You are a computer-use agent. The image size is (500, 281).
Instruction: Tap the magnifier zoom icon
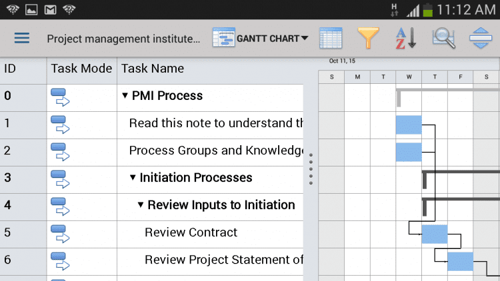click(443, 38)
